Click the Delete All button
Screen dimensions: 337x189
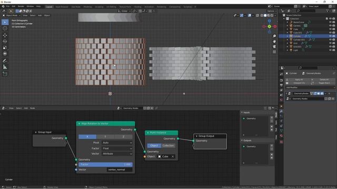point(323,79)
